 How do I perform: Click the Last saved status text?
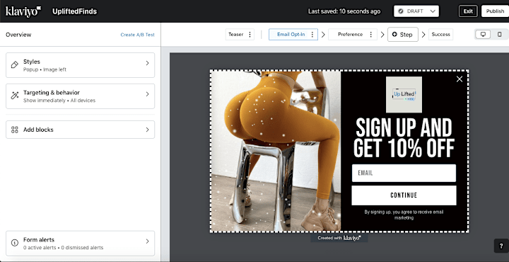pyautogui.click(x=344, y=11)
